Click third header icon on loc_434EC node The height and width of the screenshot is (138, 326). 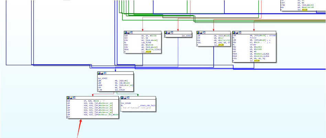(105, 73)
